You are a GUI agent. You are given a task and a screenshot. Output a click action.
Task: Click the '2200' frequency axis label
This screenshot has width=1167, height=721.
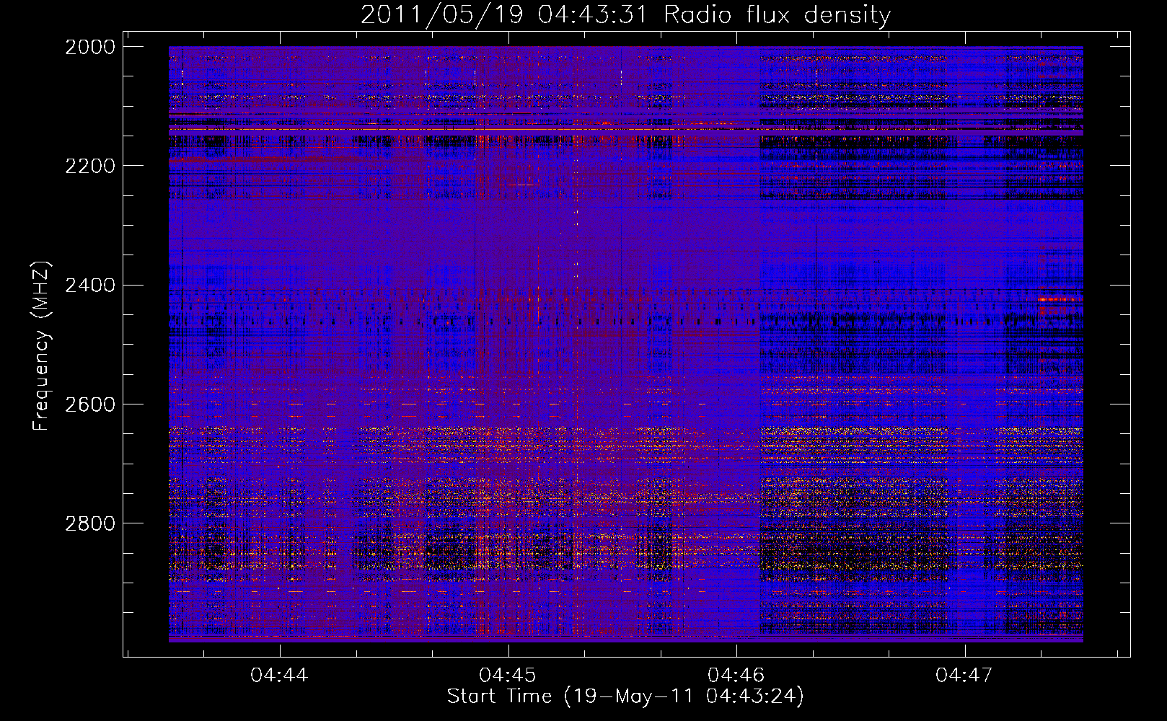pyautogui.click(x=90, y=166)
